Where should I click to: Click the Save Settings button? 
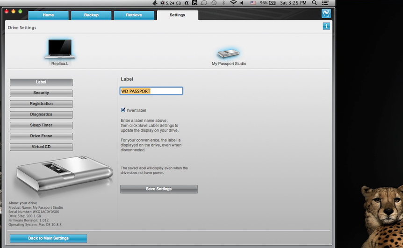[x=159, y=189]
